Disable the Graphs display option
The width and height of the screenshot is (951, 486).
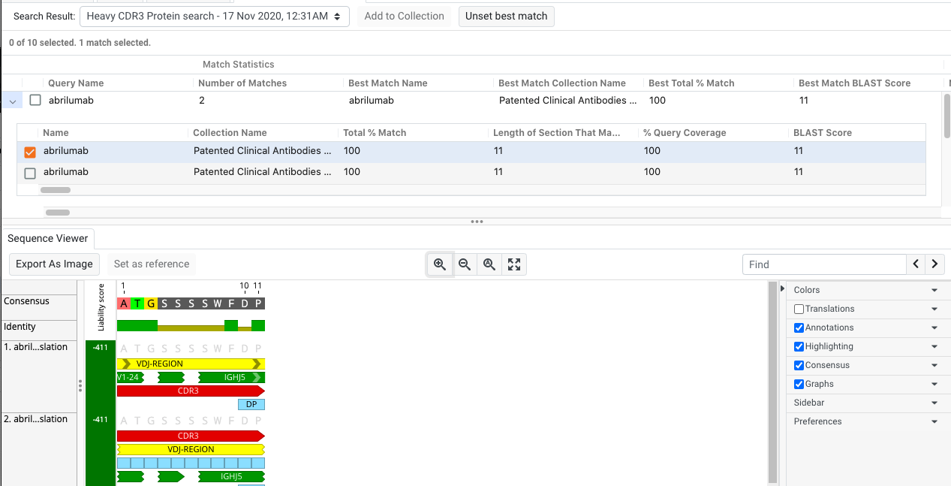point(799,383)
